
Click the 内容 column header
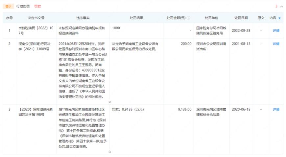273,18
